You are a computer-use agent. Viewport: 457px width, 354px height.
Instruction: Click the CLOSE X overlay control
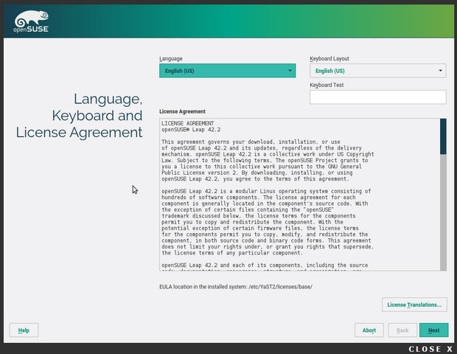(x=430, y=348)
